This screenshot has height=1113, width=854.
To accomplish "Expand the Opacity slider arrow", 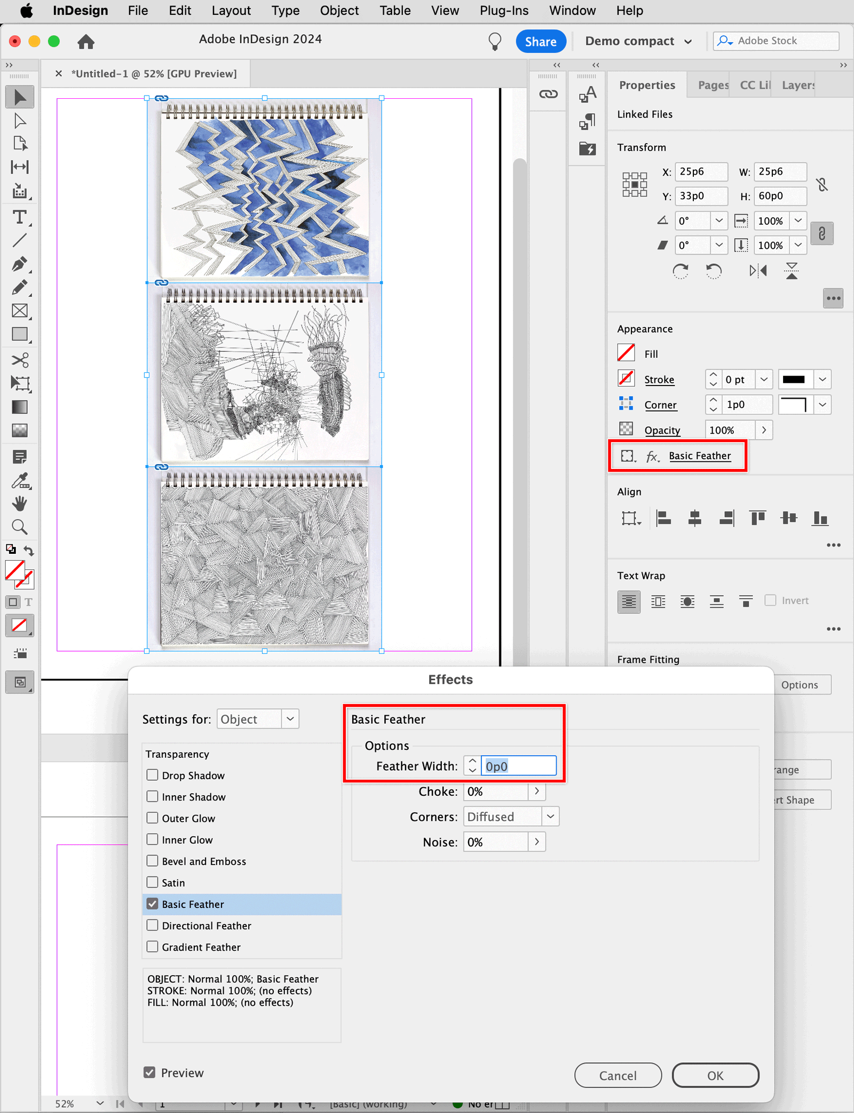I will click(x=764, y=430).
